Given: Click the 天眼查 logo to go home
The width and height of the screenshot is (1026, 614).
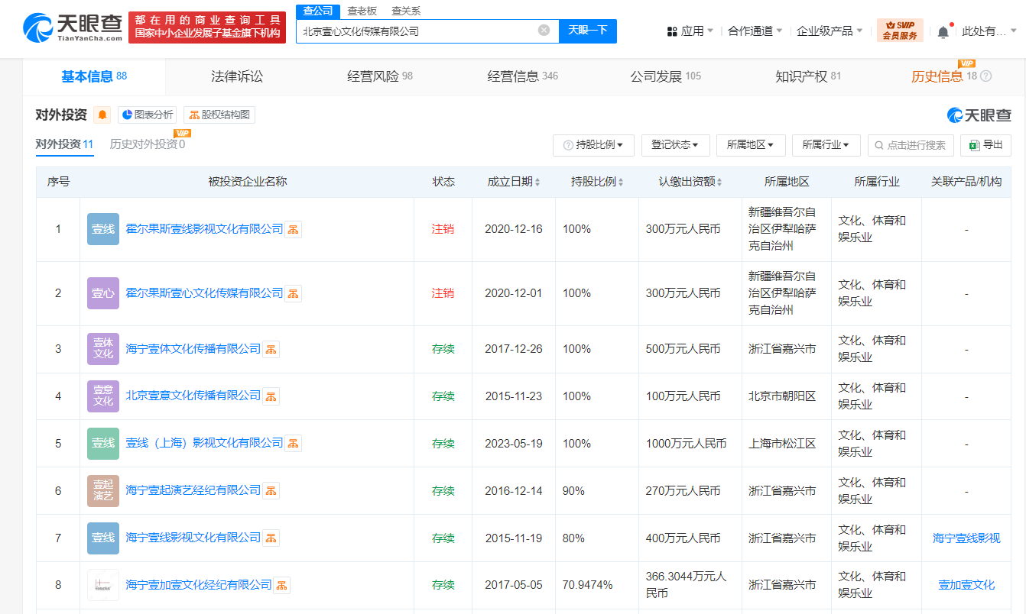Looking at the screenshot, I should click(x=73, y=28).
